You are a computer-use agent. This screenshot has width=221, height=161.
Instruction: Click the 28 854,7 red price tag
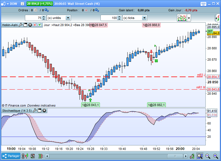[x=213, y=77]
